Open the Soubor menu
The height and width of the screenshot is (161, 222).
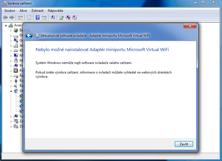coord(10,11)
